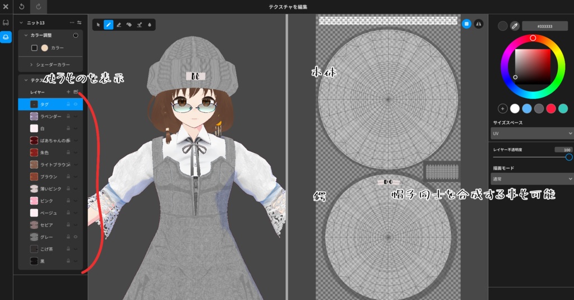
Task: Hide the グレー layer
Action: tap(76, 237)
